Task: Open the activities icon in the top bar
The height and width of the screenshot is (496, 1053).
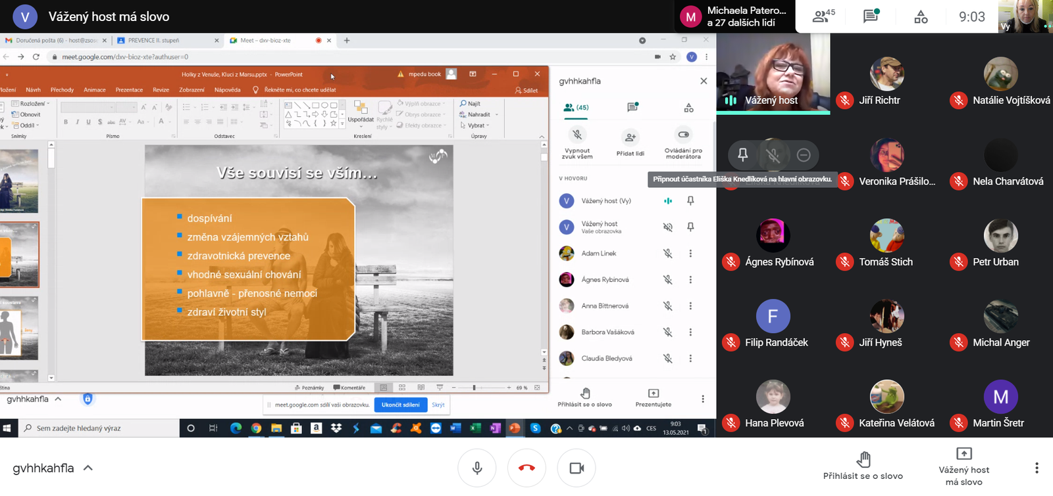Action: pyautogui.click(x=921, y=16)
